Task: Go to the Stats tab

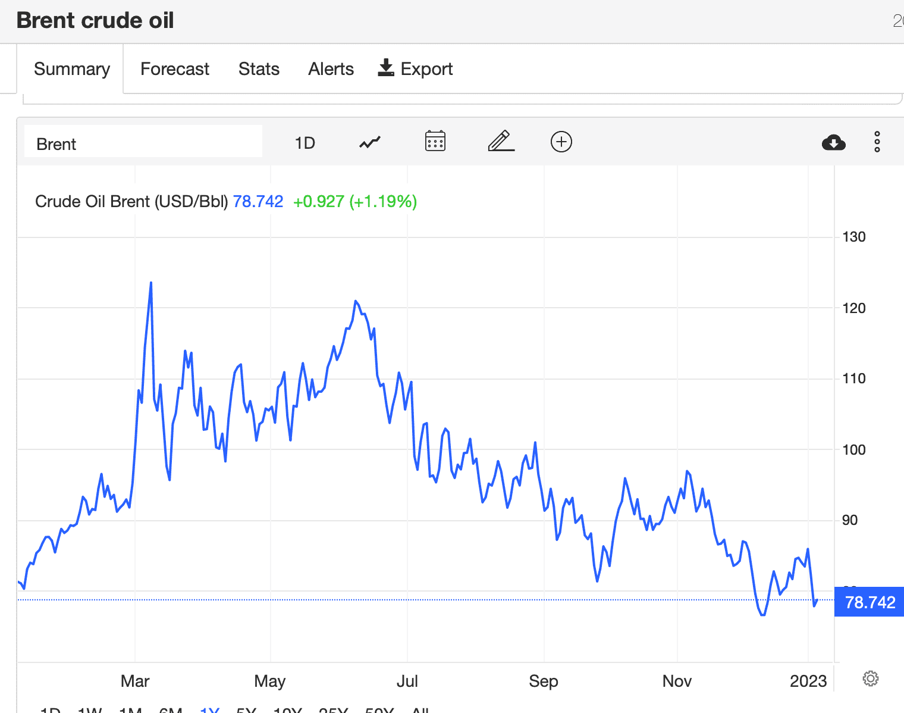Action: [259, 69]
